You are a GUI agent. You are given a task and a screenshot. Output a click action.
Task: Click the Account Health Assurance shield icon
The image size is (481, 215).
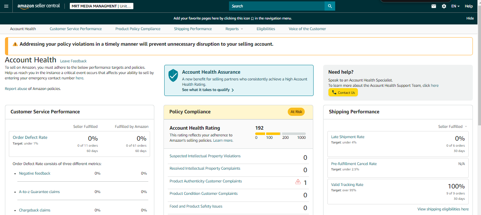point(173,75)
